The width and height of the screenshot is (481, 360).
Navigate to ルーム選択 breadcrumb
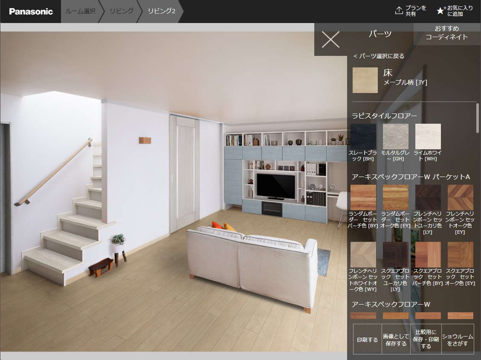pos(80,11)
